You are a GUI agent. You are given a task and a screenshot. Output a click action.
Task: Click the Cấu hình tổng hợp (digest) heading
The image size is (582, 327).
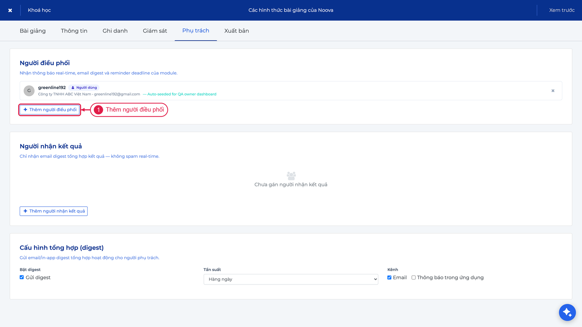pos(62,248)
